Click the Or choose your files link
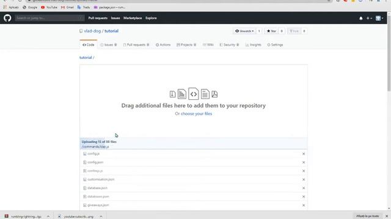Image resolution: width=391 pixels, height=219 pixels. [x=194, y=114]
